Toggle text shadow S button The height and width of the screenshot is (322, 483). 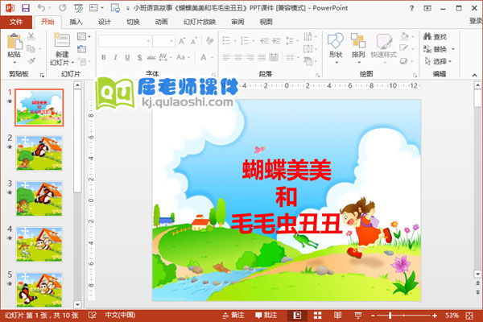pyautogui.click(x=139, y=57)
